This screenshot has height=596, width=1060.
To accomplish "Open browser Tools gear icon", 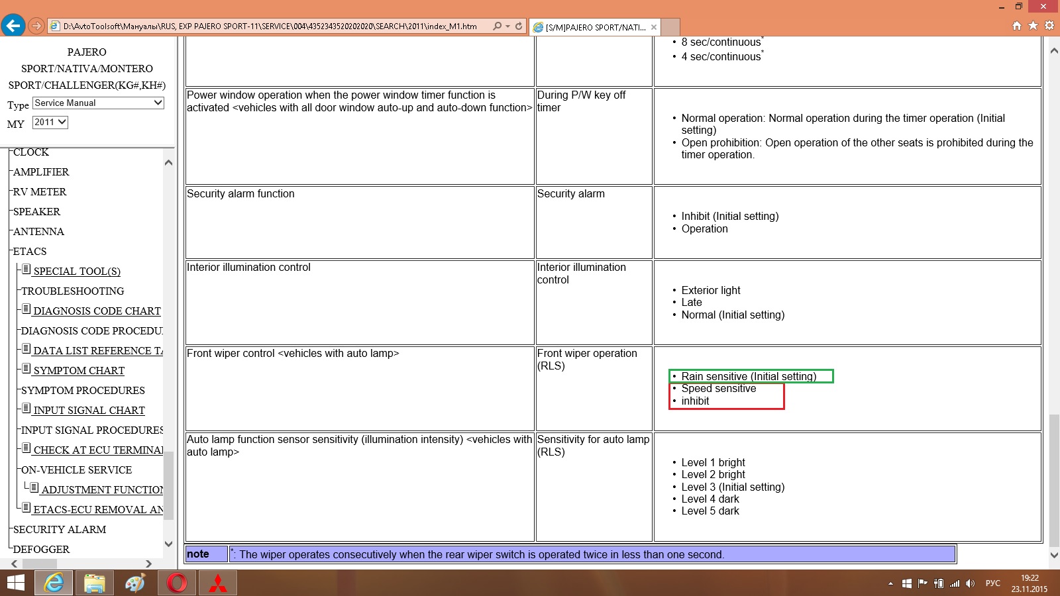I will [1049, 26].
